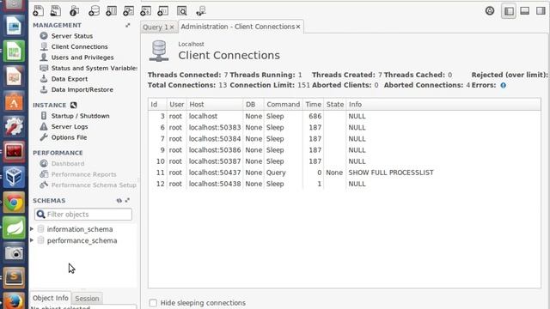Sort by the Host column header

[215, 105]
